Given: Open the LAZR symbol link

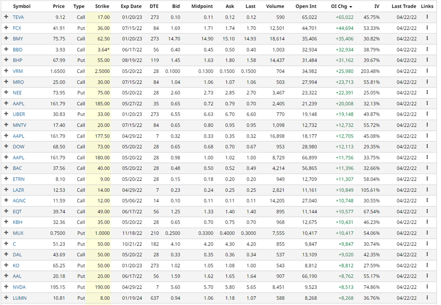Looking at the screenshot, I should click(18, 190).
